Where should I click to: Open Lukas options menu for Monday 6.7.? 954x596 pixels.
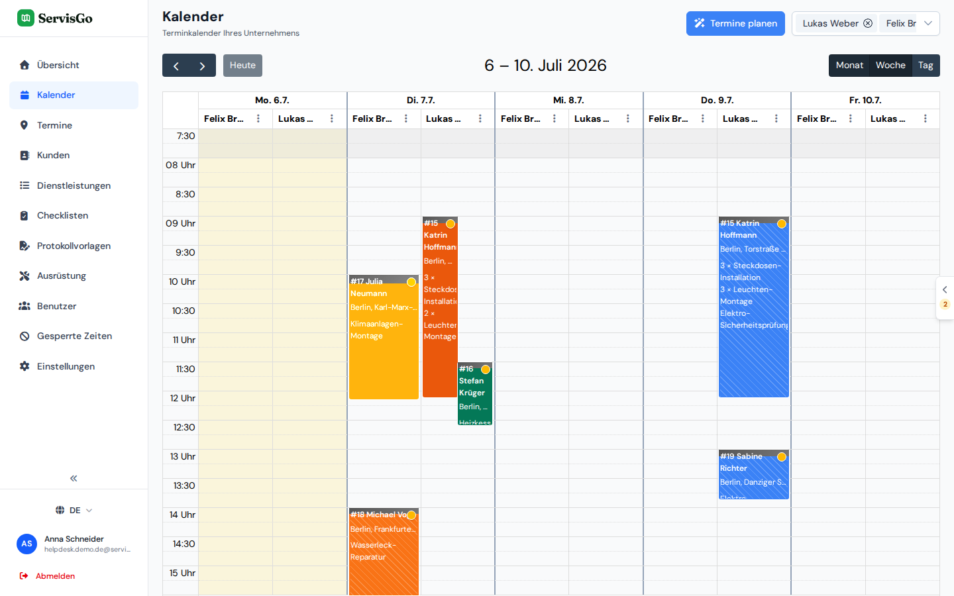332,119
